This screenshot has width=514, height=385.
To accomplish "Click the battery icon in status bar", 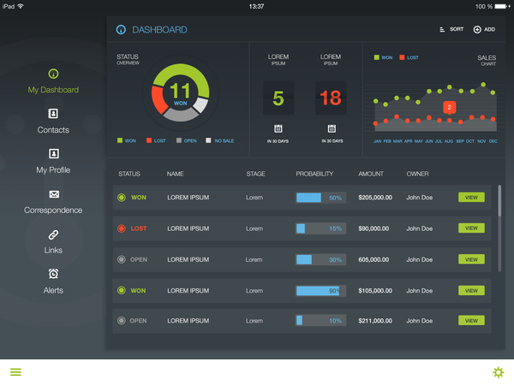I will (502, 7).
